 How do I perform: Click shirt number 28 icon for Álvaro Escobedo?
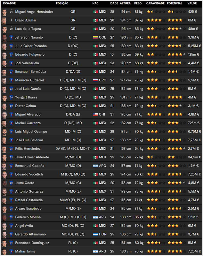(x=11, y=209)
